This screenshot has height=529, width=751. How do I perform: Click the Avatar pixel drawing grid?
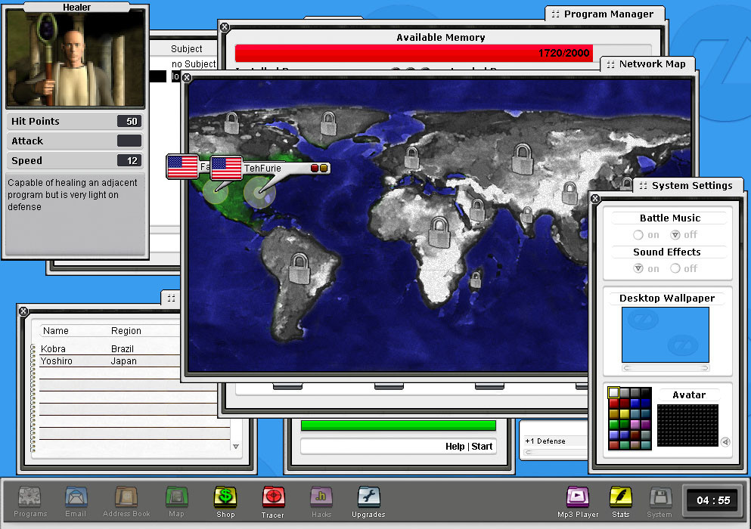pyautogui.click(x=687, y=425)
